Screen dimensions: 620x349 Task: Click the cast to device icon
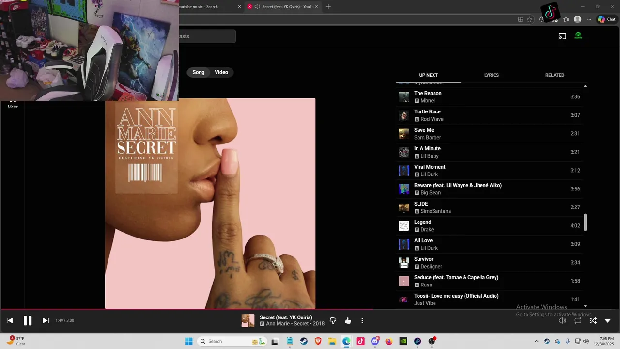point(562,36)
